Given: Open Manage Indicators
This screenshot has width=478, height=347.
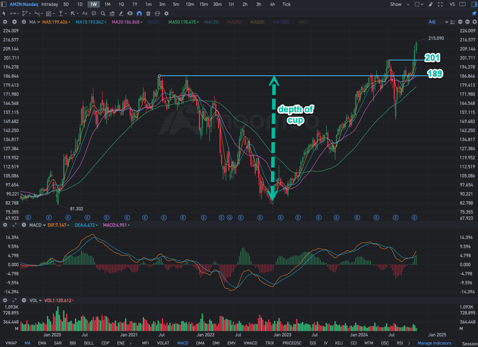Looking at the screenshot, I should [434, 343].
